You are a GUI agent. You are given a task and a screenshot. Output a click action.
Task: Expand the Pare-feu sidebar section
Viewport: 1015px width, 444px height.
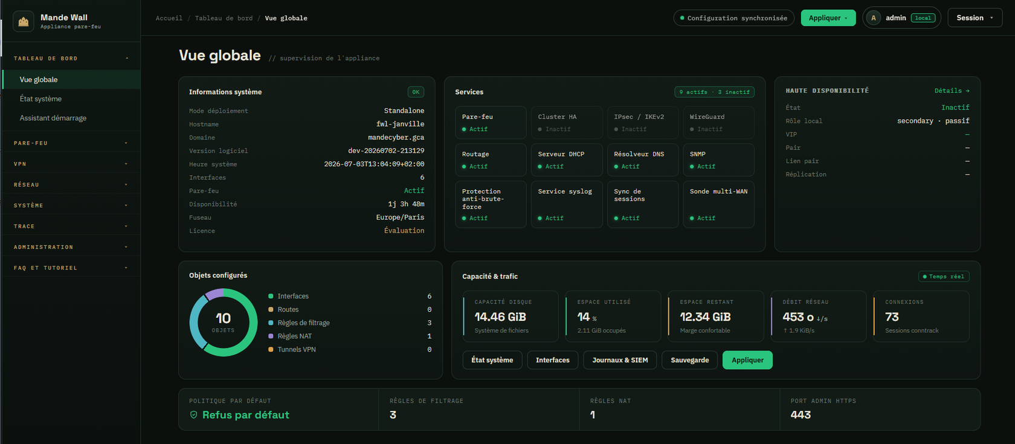click(x=71, y=143)
